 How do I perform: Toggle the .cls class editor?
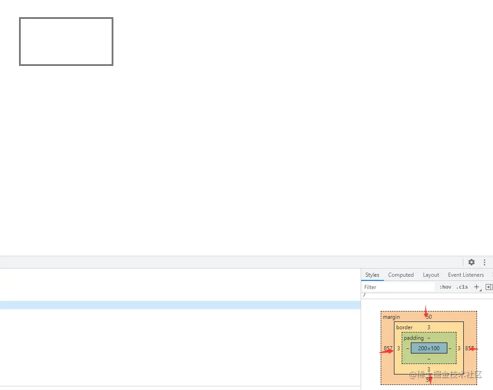(462, 287)
